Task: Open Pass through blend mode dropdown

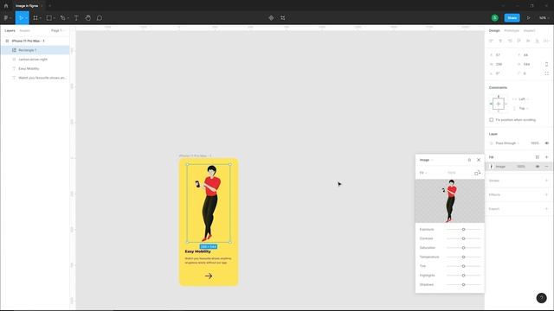Action: pyautogui.click(x=507, y=143)
